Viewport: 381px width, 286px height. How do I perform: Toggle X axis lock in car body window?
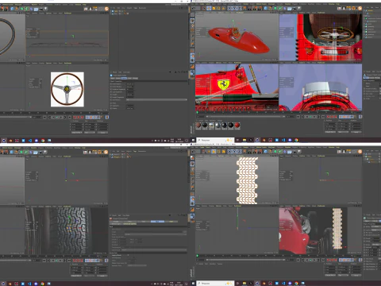[229, 8]
